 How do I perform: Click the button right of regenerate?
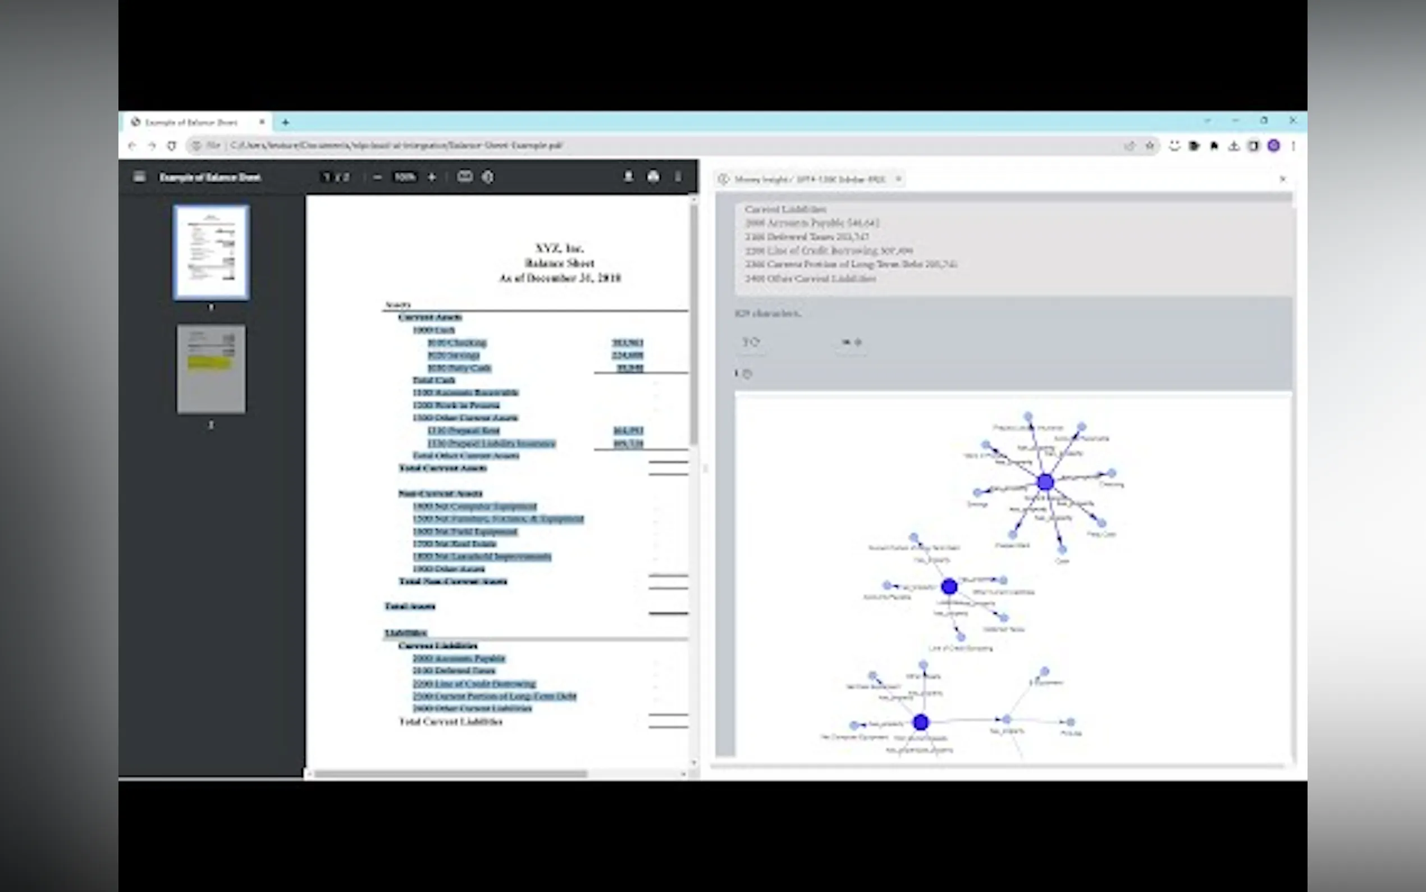tap(852, 342)
